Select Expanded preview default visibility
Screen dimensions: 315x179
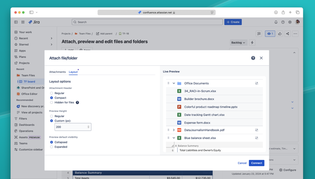tap(51, 147)
